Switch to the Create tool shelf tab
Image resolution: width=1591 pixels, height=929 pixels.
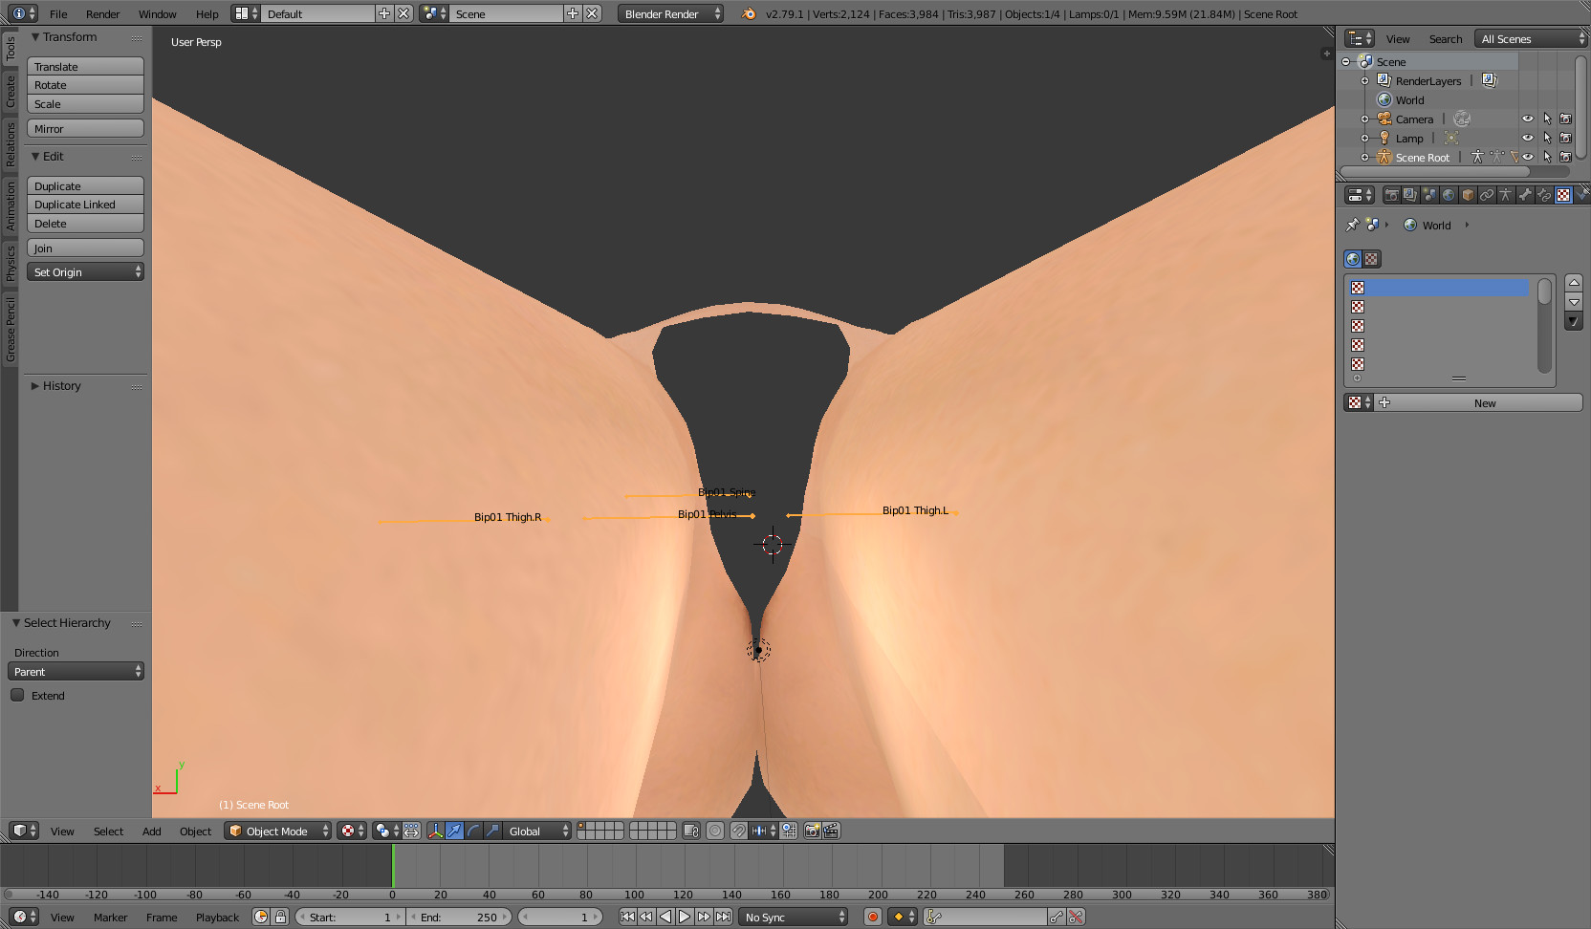pyautogui.click(x=11, y=92)
